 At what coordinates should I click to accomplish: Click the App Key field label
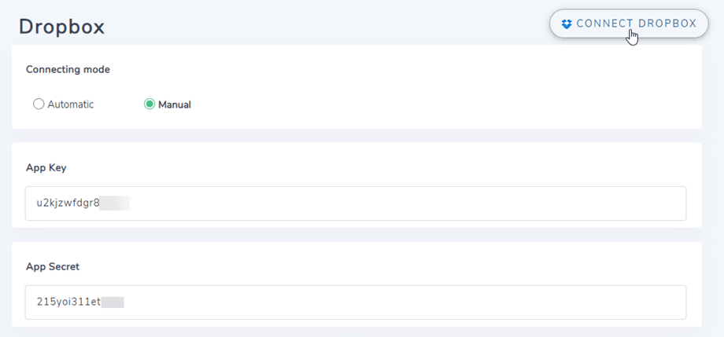tap(46, 167)
